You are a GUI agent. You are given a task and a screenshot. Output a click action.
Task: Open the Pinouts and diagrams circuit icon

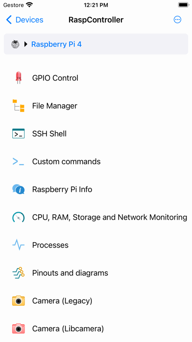(19, 273)
